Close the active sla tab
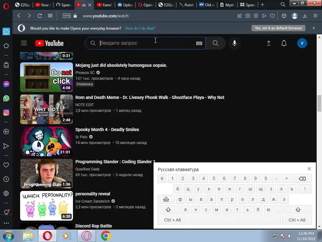The height and width of the screenshot is (242, 322). 90,5
